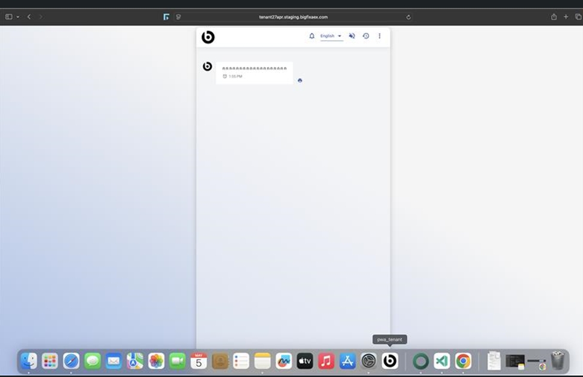Open Calendar from the dock

(x=199, y=361)
